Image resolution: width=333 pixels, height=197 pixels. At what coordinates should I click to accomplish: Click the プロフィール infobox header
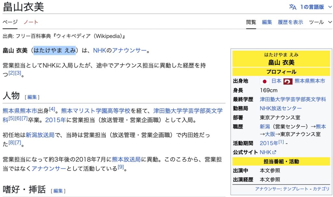[x=281, y=72]
